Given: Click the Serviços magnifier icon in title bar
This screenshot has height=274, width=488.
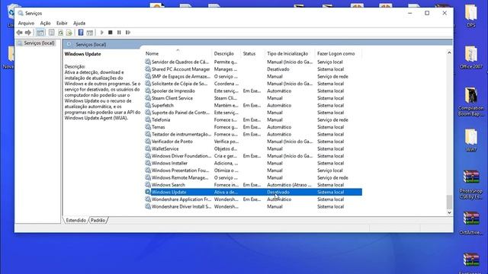Looking at the screenshot, I should tap(21, 13).
